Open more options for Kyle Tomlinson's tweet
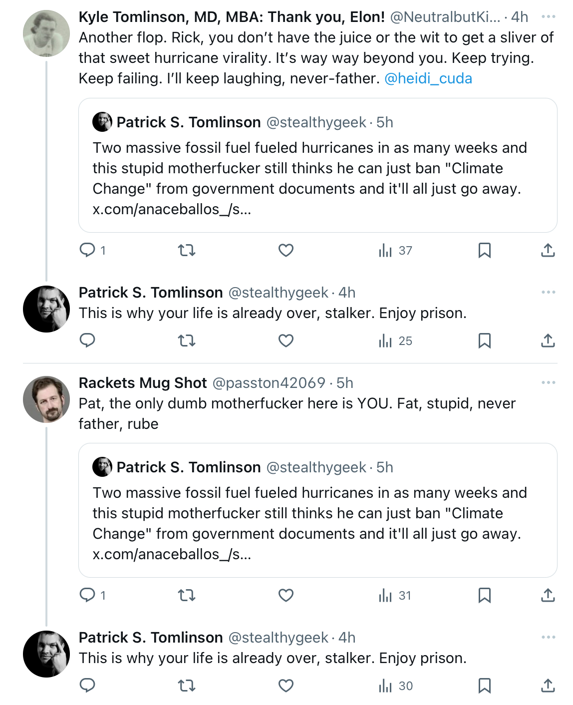This screenshot has width=573, height=705. pyautogui.click(x=548, y=16)
